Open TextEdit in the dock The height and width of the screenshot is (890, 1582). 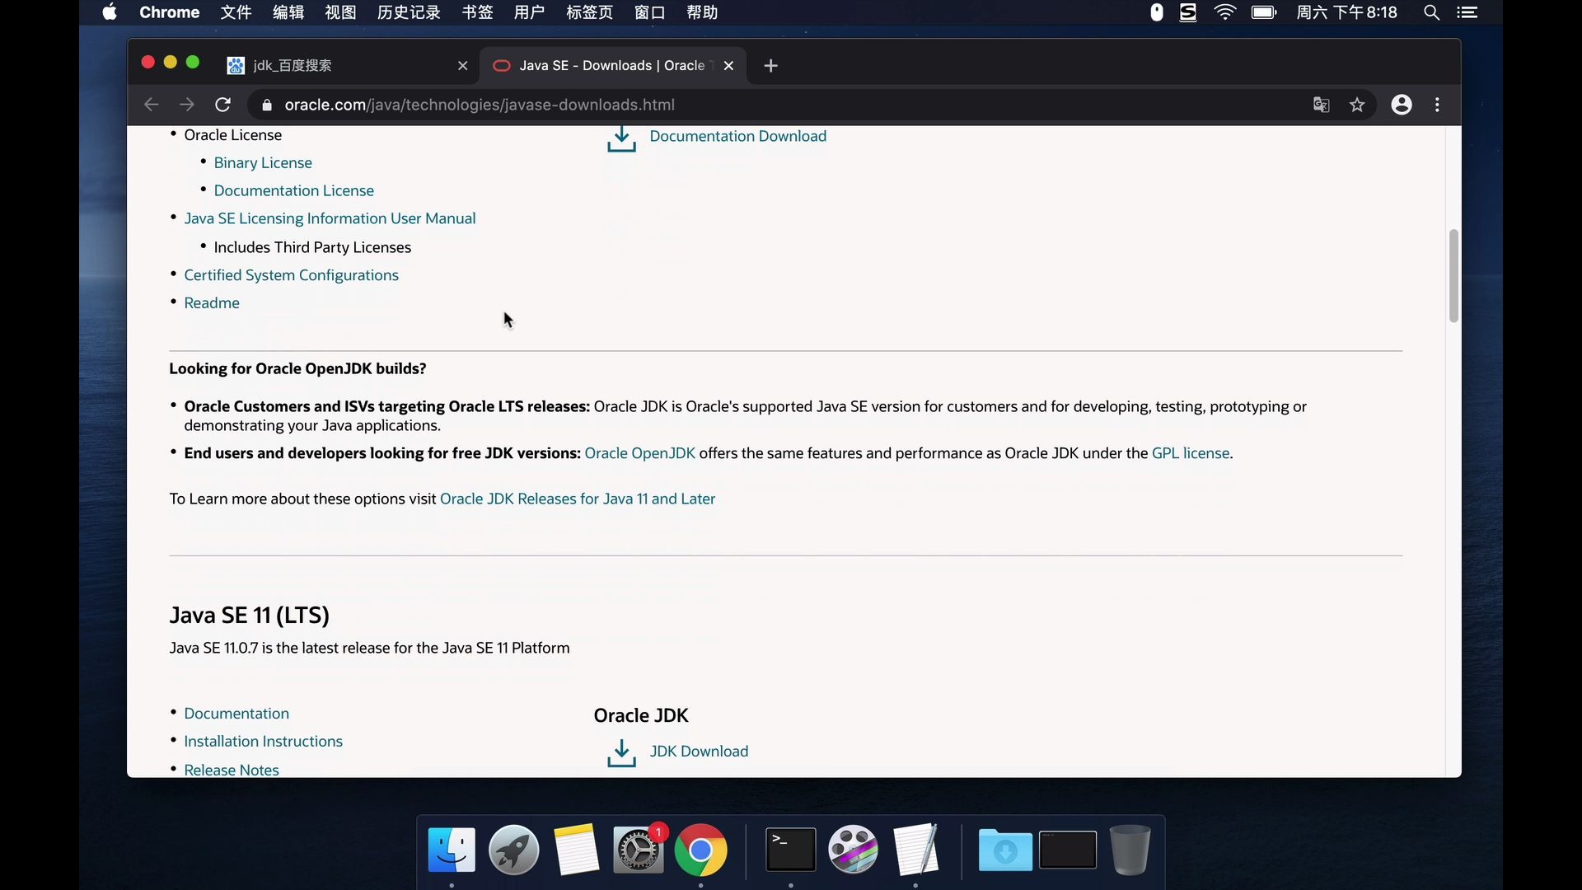point(915,850)
